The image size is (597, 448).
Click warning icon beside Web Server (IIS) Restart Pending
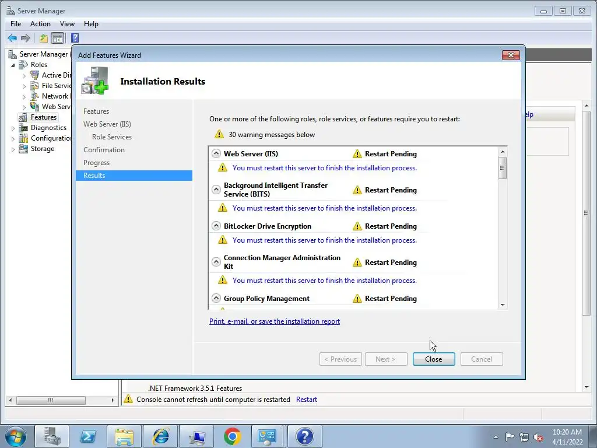click(x=357, y=154)
